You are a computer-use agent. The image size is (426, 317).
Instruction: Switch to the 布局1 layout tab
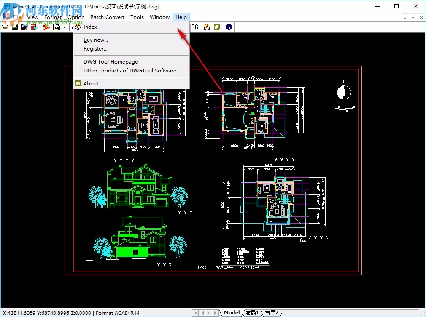[252, 313]
